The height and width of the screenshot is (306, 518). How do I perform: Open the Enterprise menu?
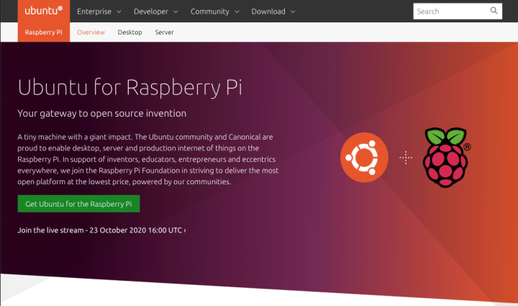click(94, 12)
